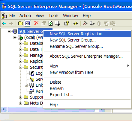The height and width of the screenshot is (121, 132).
Task: Click the Enterprise Manager icon in title bar
Action: tap(4, 6)
